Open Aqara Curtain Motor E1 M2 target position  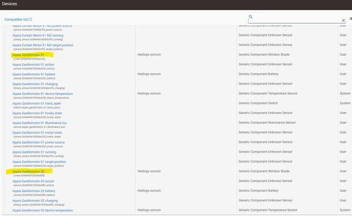[43, 45]
